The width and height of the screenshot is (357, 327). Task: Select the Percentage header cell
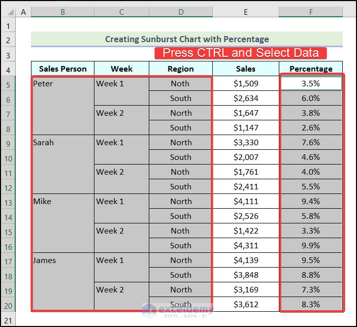pos(311,69)
